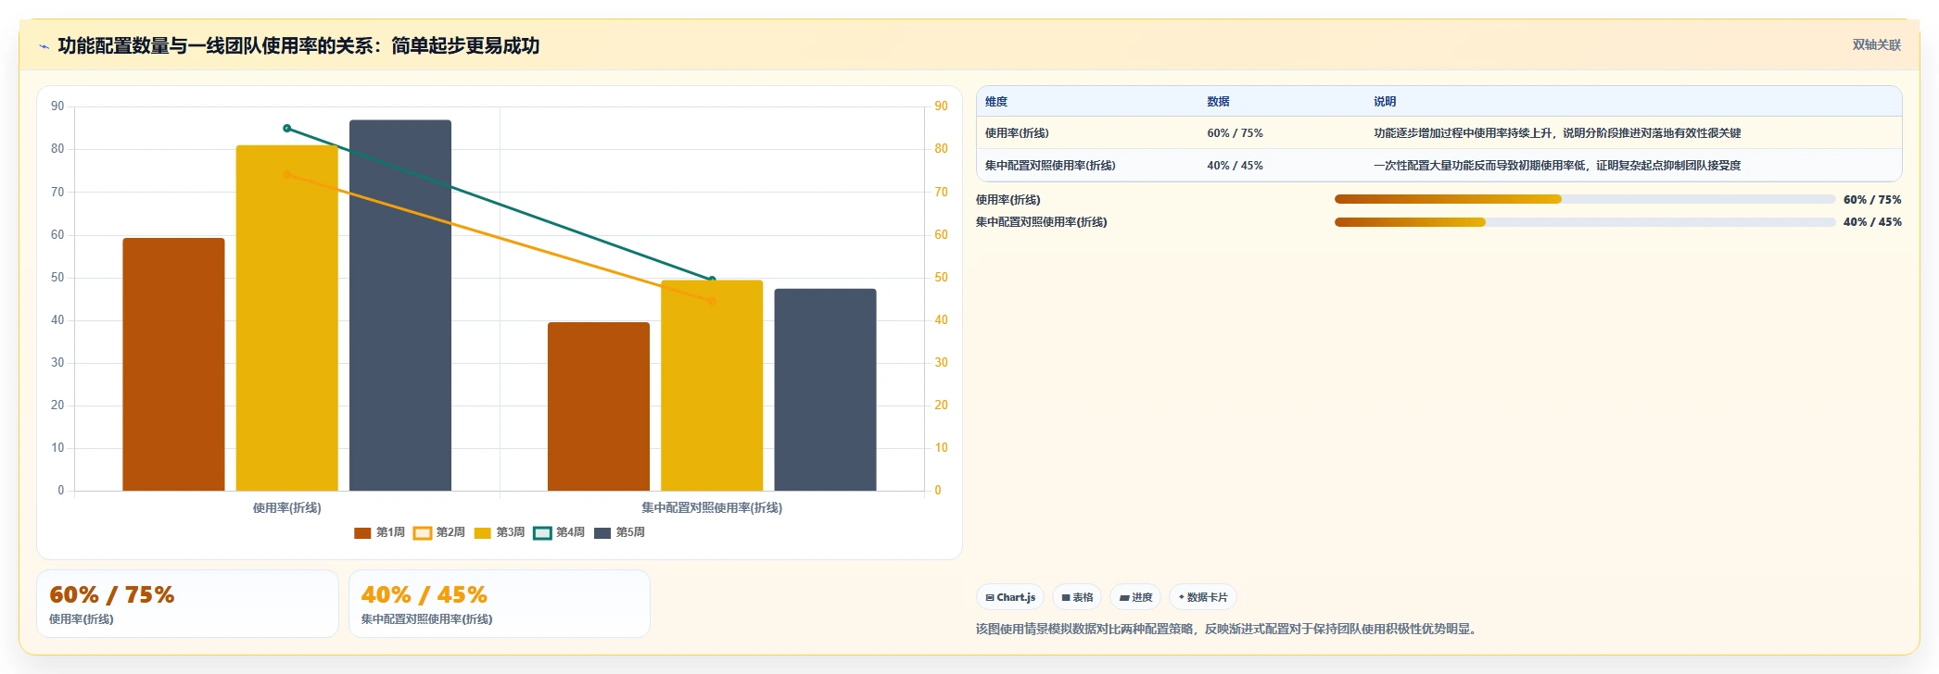Click the orange line point above 使用率
The width and height of the screenshot is (1939, 674).
(x=287, y=175)
